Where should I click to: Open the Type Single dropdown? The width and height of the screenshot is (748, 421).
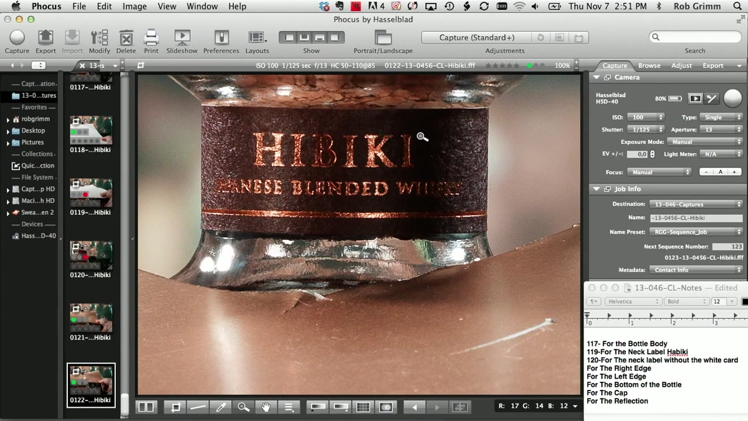point(721,117)
